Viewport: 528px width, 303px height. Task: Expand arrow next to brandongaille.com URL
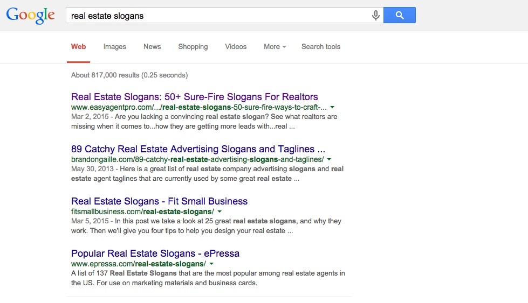(329, 159)
